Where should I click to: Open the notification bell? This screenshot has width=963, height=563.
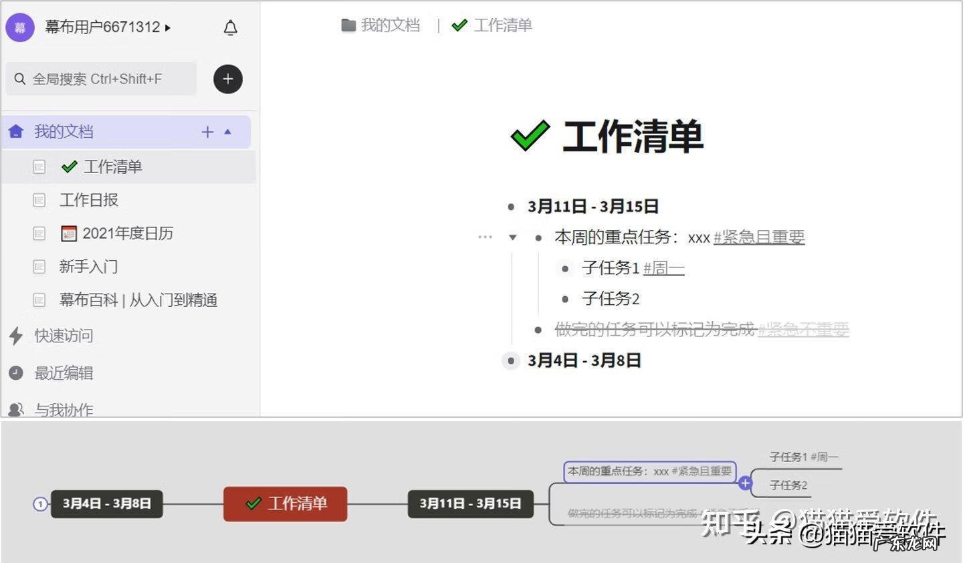pos(230,28)
